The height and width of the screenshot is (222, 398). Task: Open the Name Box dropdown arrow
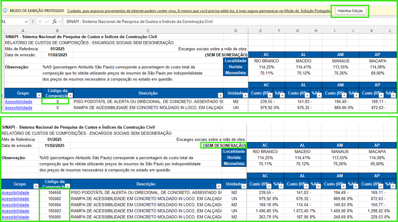pos(26,22)
